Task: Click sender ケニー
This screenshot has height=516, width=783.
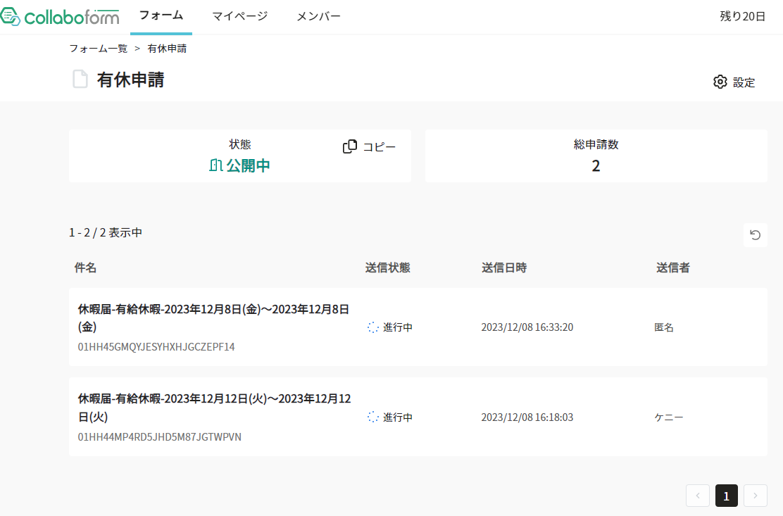Action: click(x=669, y=417)
